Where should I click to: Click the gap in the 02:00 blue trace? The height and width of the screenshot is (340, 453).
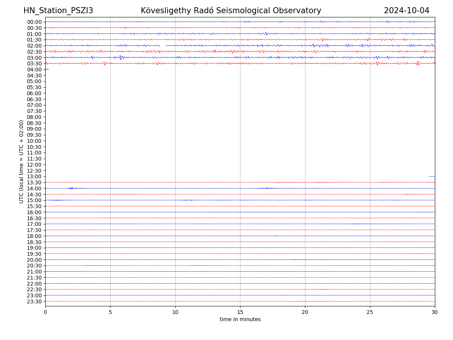tap(163, 46)
